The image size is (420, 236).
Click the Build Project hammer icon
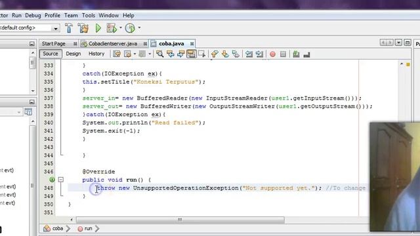pyautogui.click(x=68, y=28)
